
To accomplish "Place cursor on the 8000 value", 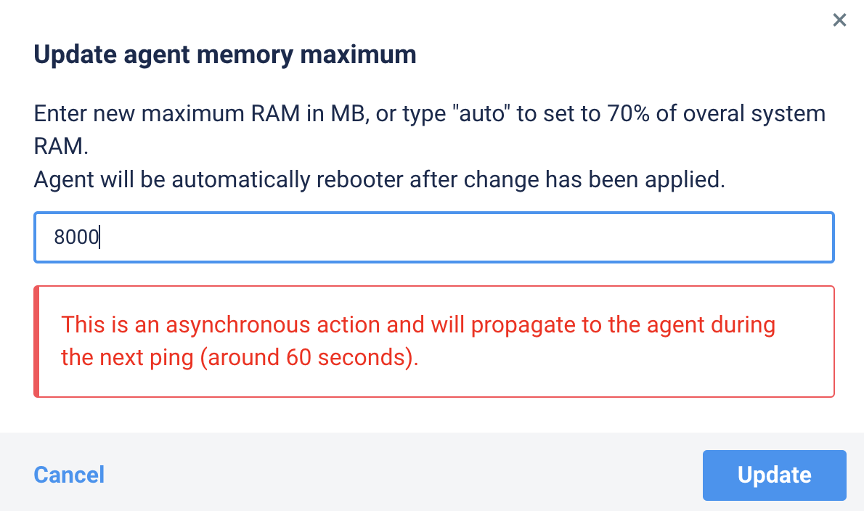I will [x=76, y=237].
